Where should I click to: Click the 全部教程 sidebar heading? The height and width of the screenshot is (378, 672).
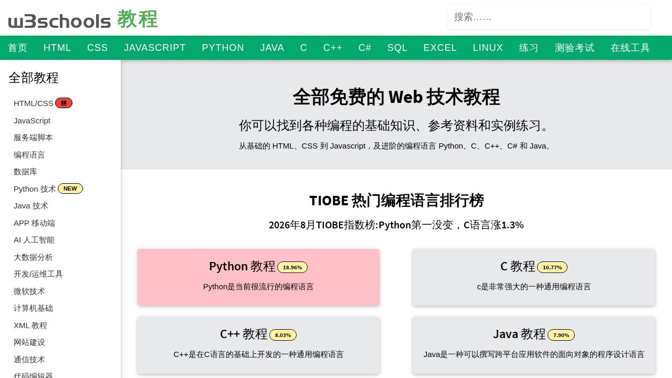(34, 78)
